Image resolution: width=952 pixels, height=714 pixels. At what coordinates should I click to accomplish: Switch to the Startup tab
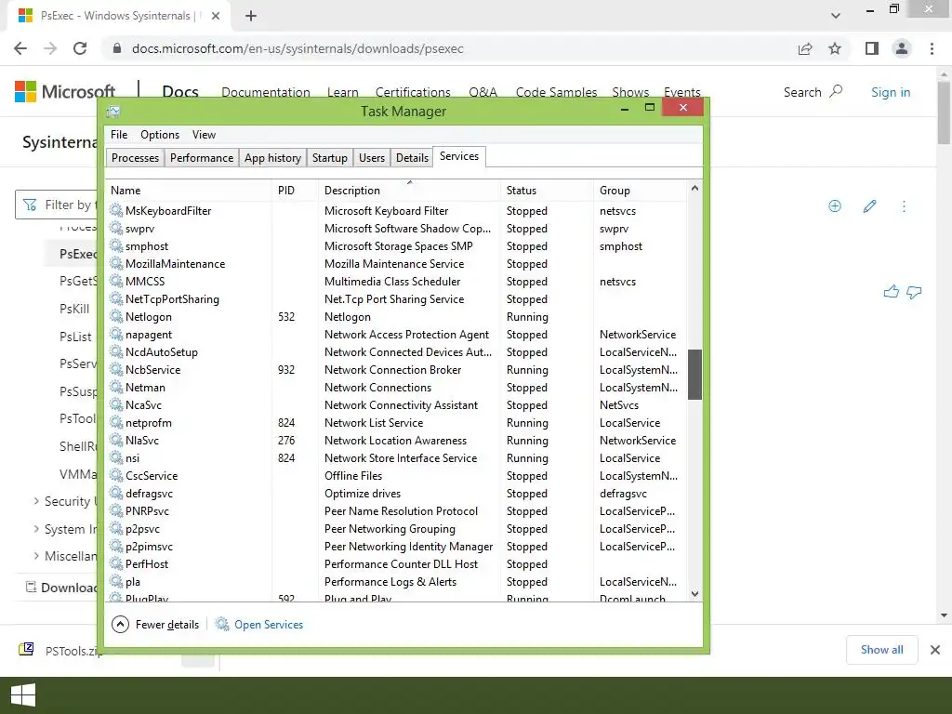[x=330, y=158]
